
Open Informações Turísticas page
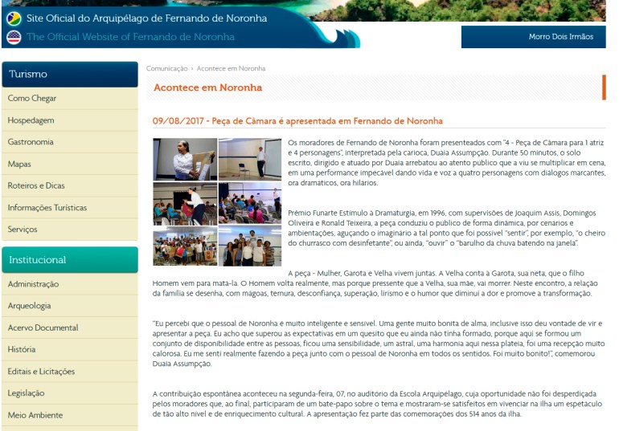(x=47, y=207)
